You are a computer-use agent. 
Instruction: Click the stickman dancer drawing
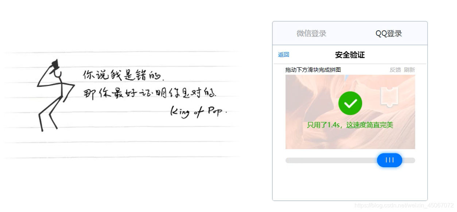point(55,95)
